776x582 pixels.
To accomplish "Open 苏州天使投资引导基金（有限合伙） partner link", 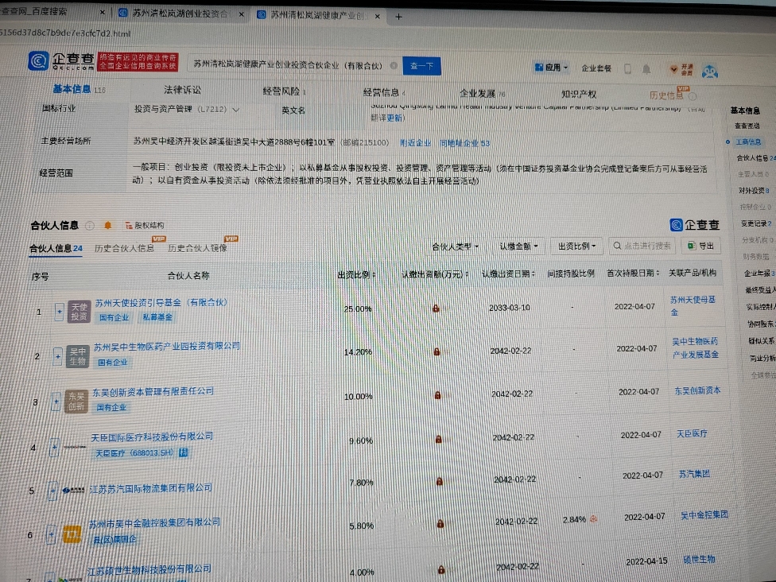I will [x=161, y=302].
